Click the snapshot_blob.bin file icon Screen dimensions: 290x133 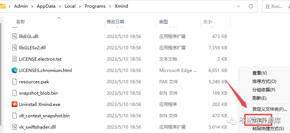pos(15,93)
